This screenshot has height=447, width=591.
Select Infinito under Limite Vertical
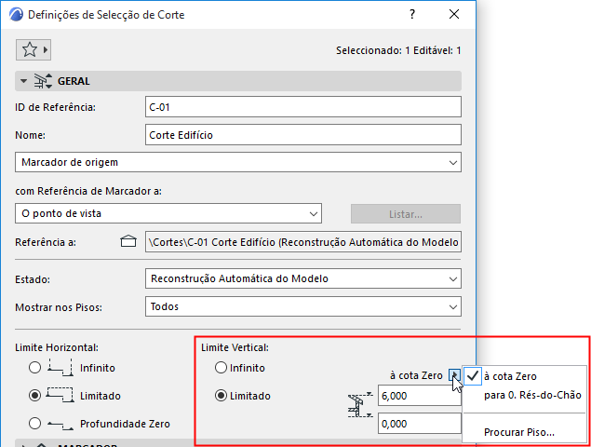222,368
